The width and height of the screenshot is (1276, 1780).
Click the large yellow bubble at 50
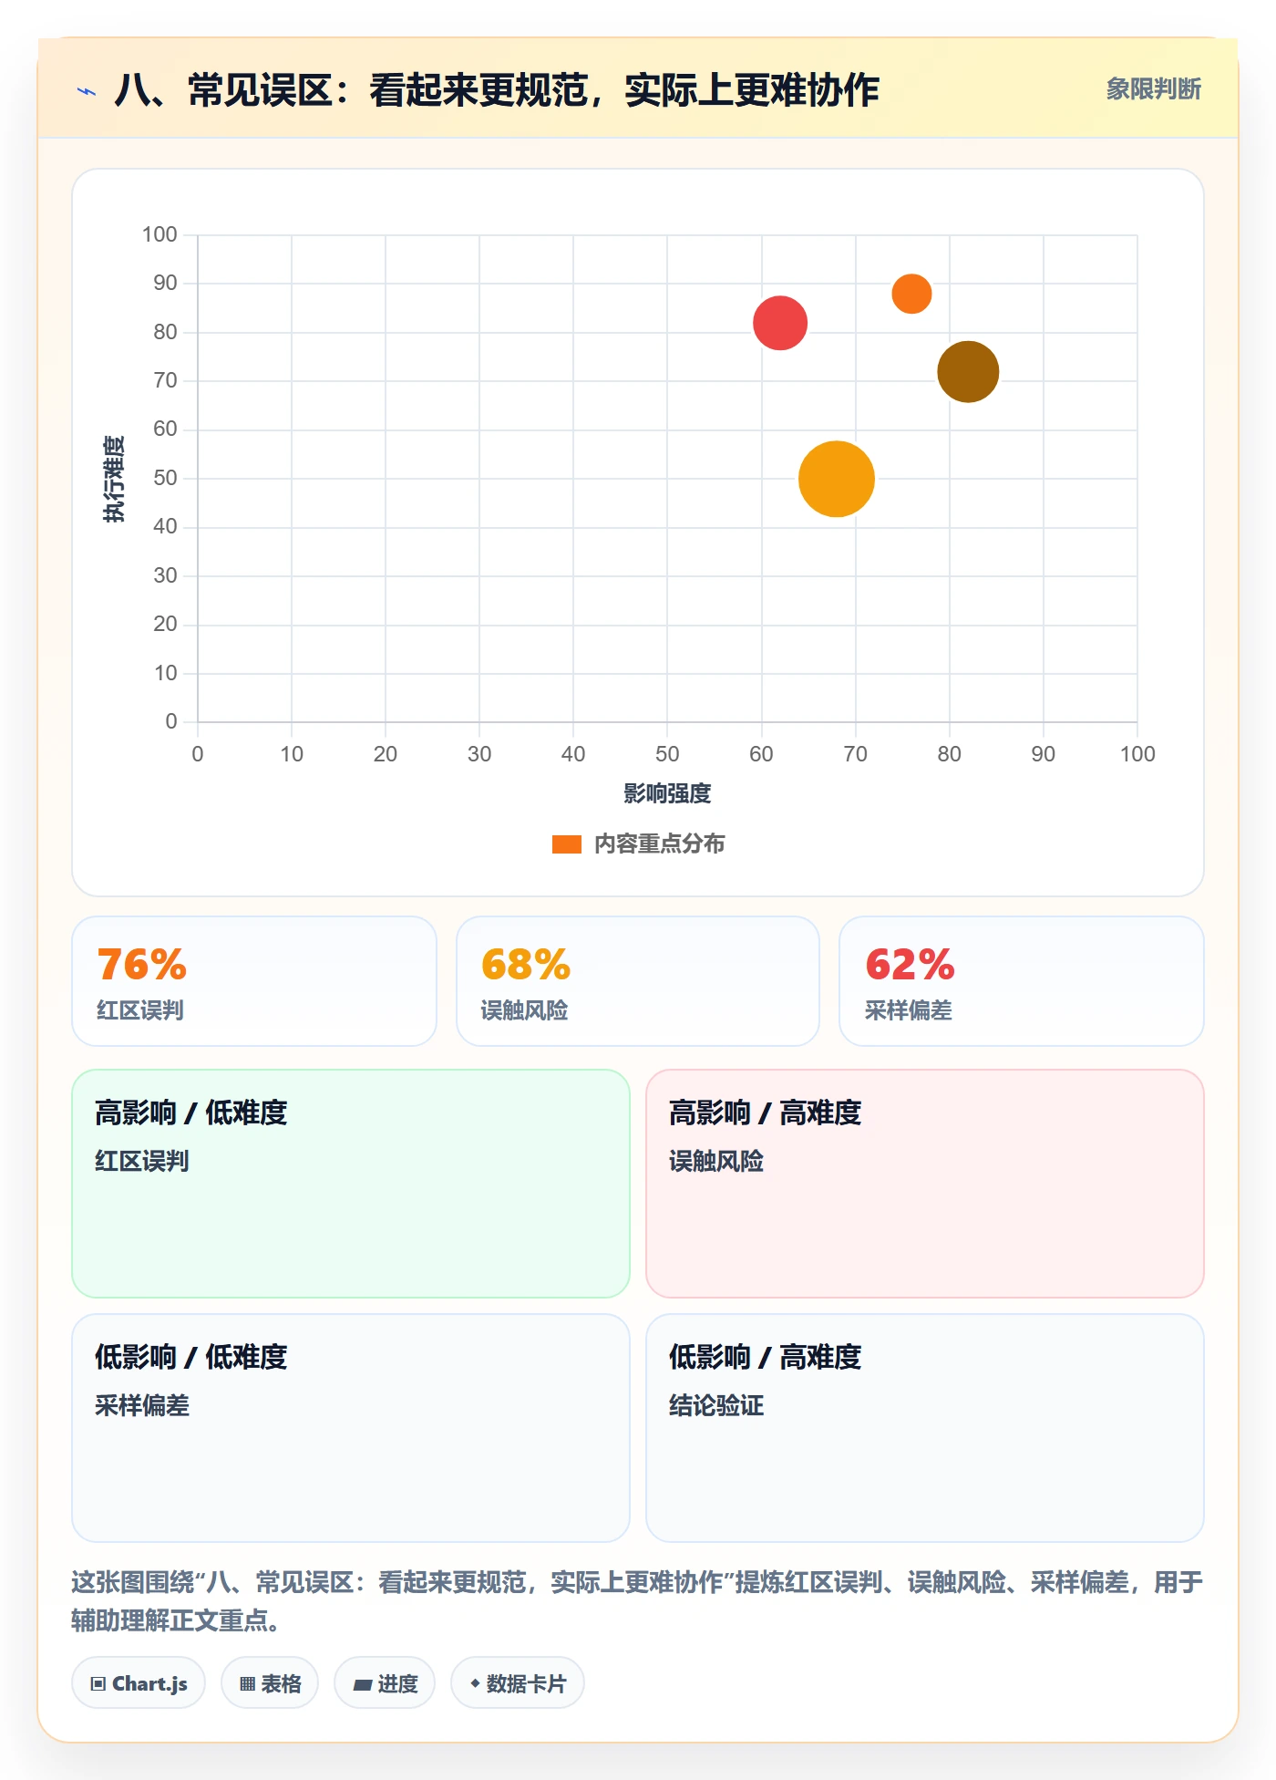837,479
